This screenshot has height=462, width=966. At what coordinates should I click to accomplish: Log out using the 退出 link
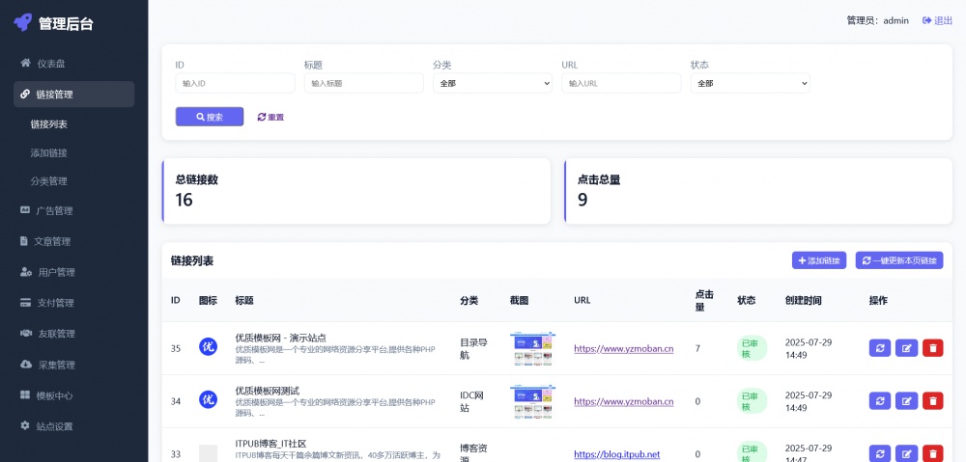pos(937,20)
